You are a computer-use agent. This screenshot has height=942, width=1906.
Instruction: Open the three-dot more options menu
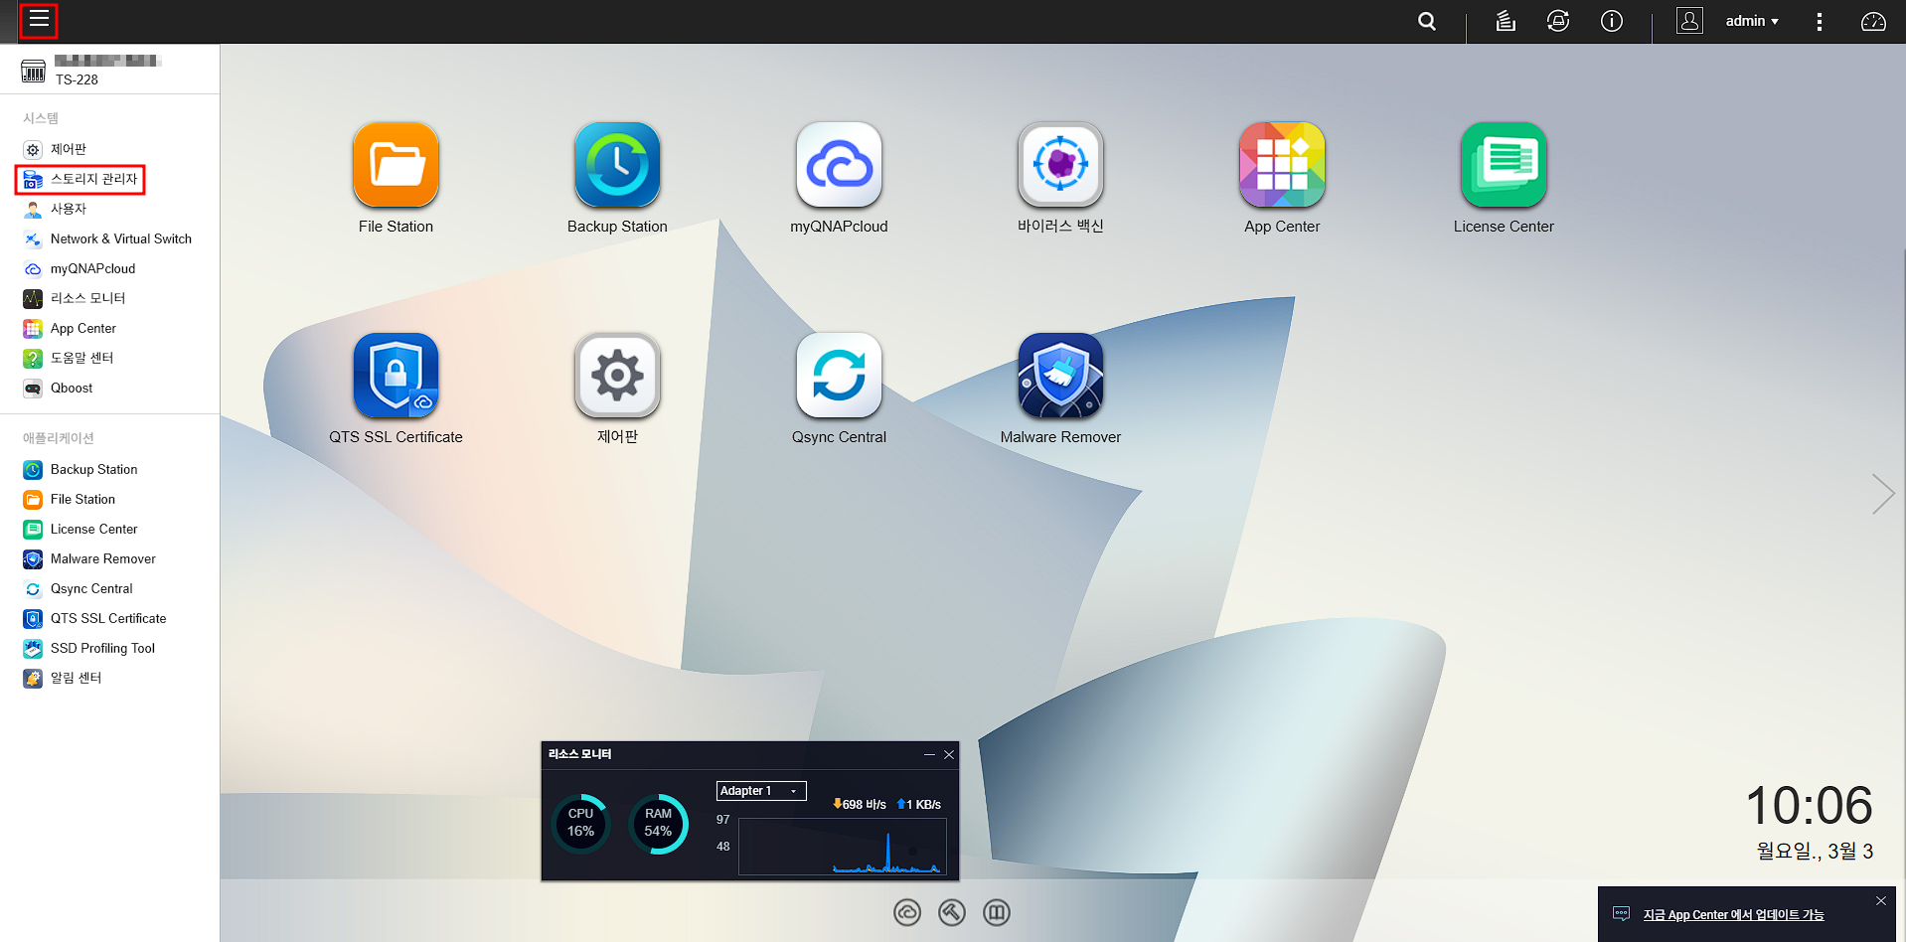[x=1820, y=21]
